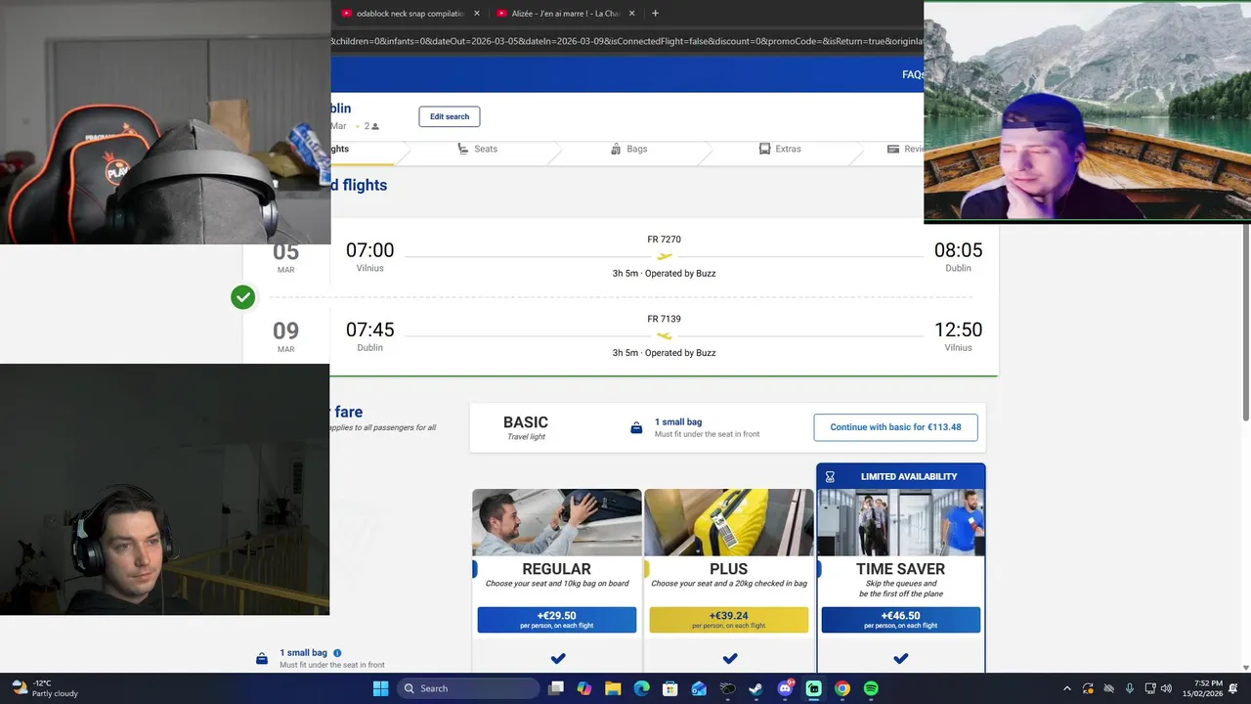Click the Basic fare small bag icon

636,428
